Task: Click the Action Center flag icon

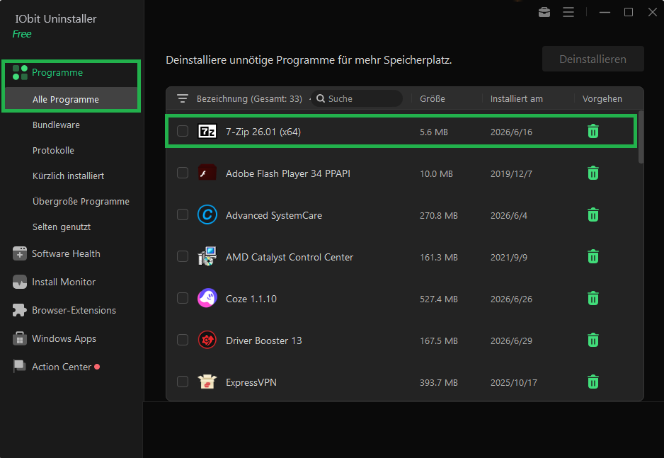Action: pyautogui.click(x=20, y=367)
